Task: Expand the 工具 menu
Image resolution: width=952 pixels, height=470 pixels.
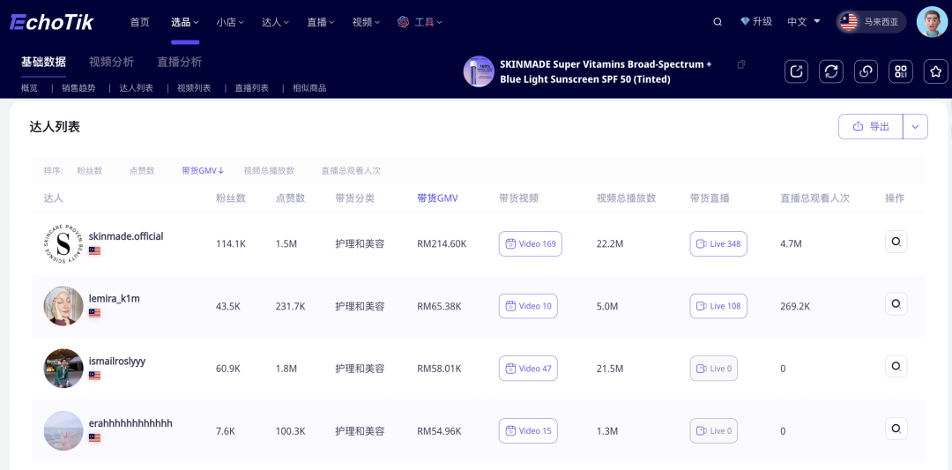Action: [428, 22]
